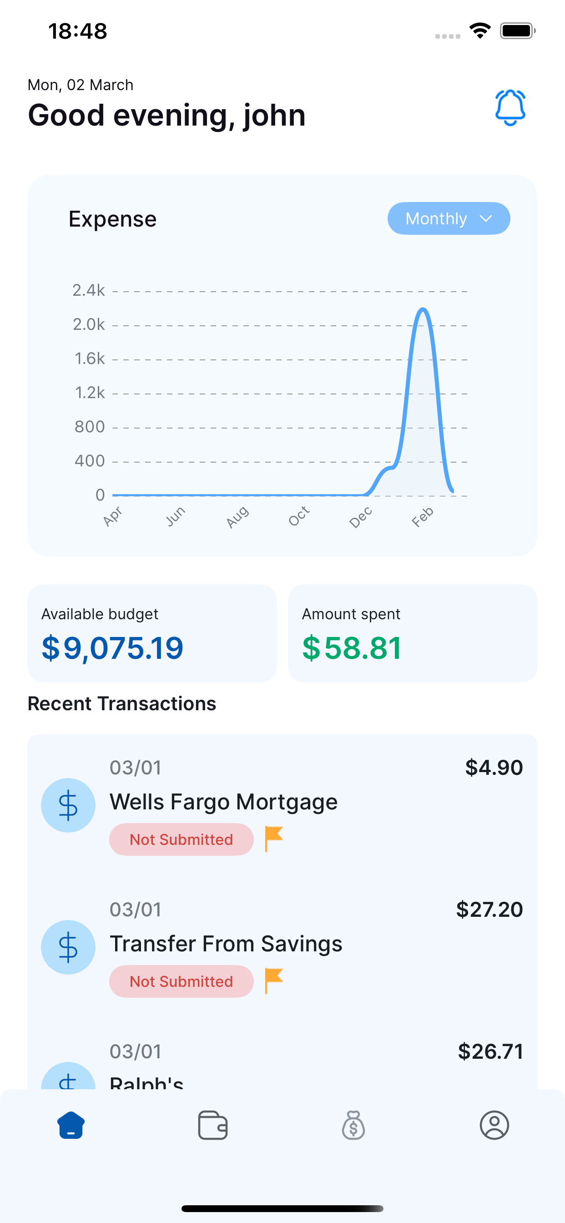Tap the February peak on expense chart
This screenshot has height=1223, width=565.
[423, 310]
